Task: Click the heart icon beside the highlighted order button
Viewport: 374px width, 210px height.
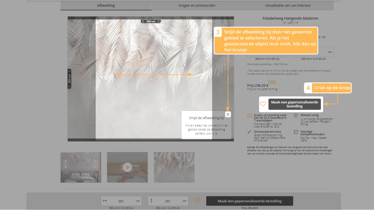Action: click(263, 104)
